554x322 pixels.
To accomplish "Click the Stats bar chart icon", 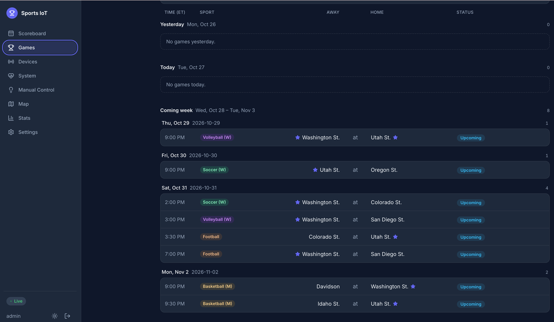I will pyautogui.click(x=11, y=118).
